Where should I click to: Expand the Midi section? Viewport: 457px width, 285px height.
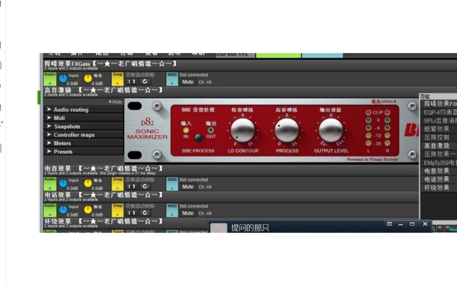(83, 118)
